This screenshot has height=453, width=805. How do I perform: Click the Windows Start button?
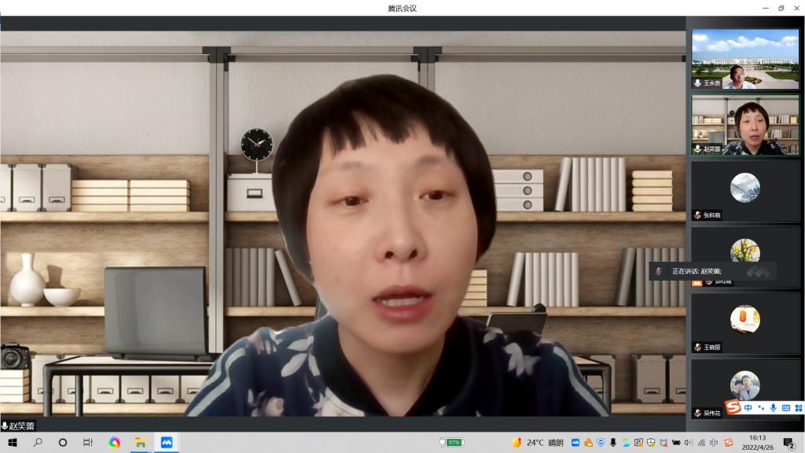[x=13, y=442]
